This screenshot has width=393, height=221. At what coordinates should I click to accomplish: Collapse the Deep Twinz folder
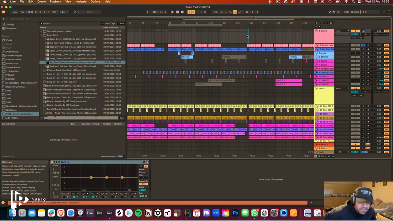[41, 35]
